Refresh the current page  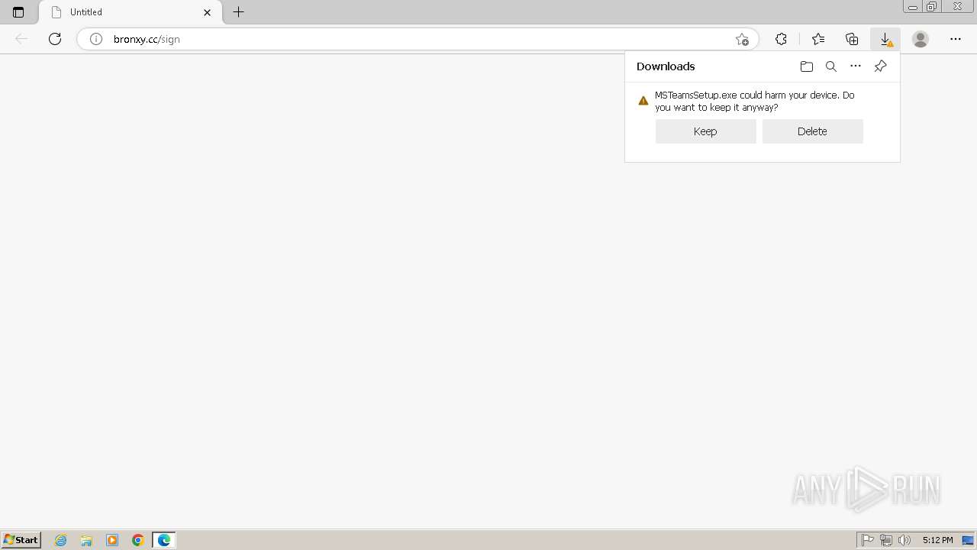click(x=55, y=39)
